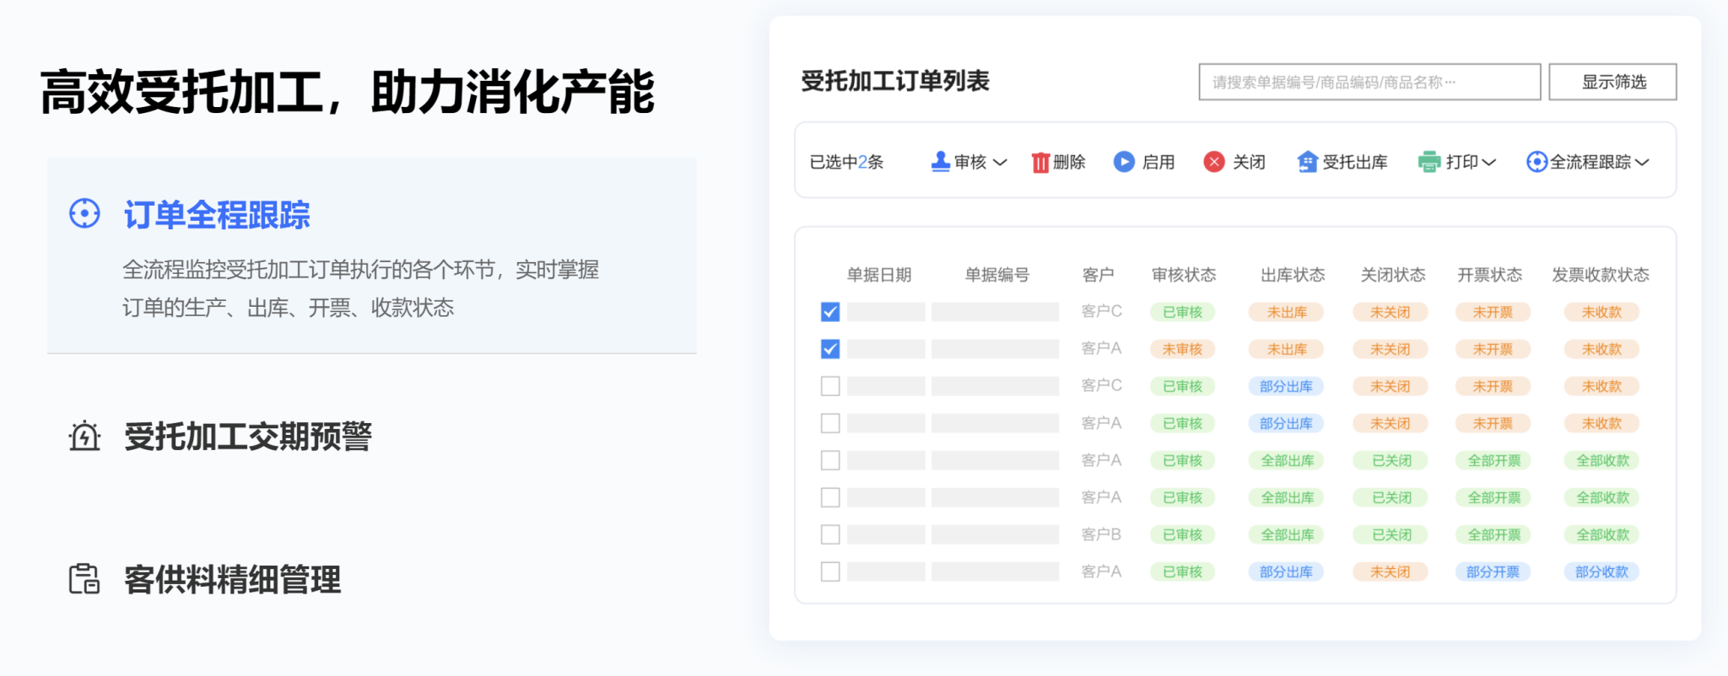This screenshot has height=676, width=1728.
Task: Expand the 全流程跟踪 dropdown chevron
Action: coord(1642,163)
